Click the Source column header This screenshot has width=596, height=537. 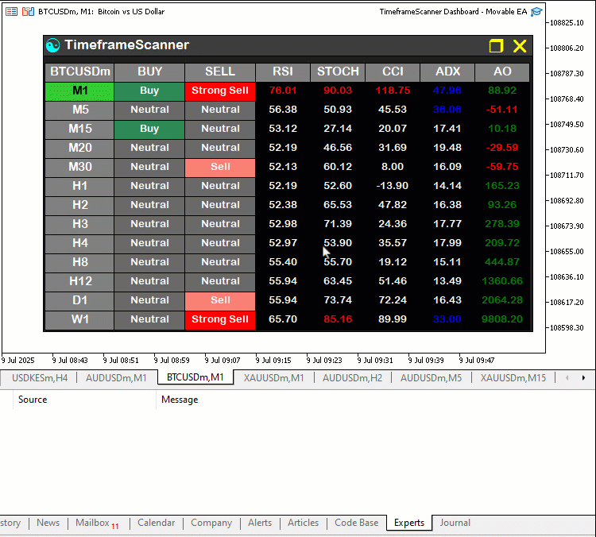pyautogui.click(x=33, y=400)
